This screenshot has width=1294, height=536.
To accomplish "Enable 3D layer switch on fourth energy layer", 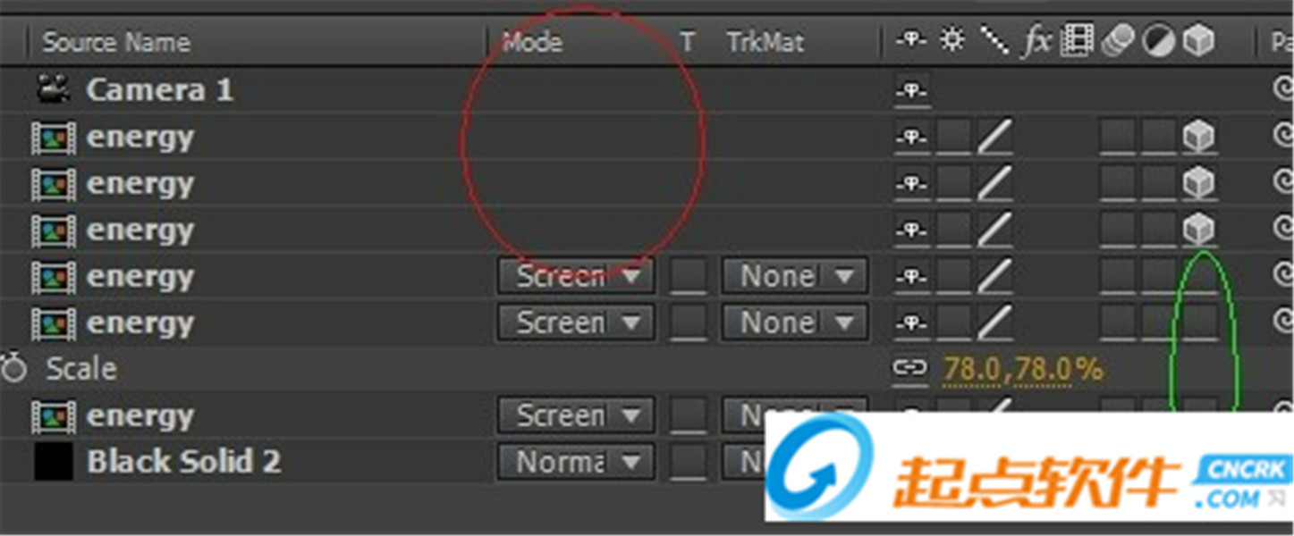I will pos(1200,276).
